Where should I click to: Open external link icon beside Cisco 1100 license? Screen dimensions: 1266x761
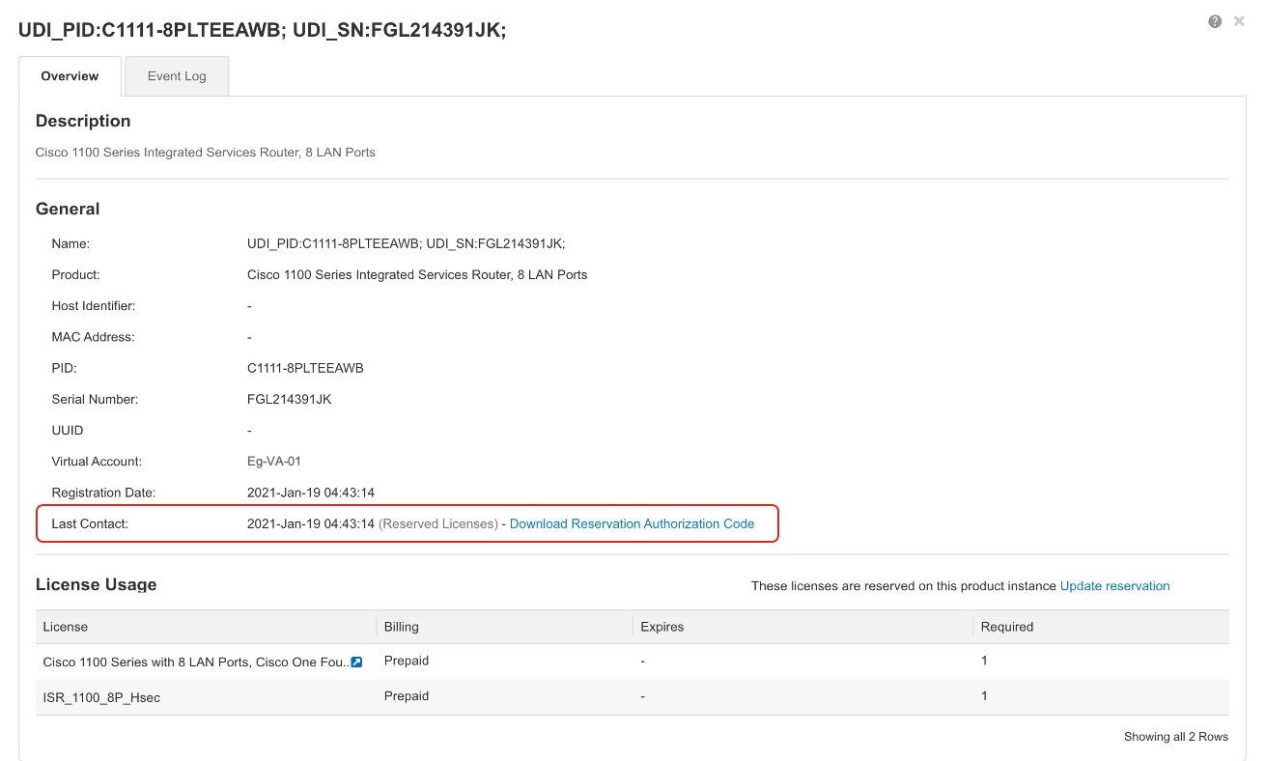pyautogui.click(x=356, y=662)
